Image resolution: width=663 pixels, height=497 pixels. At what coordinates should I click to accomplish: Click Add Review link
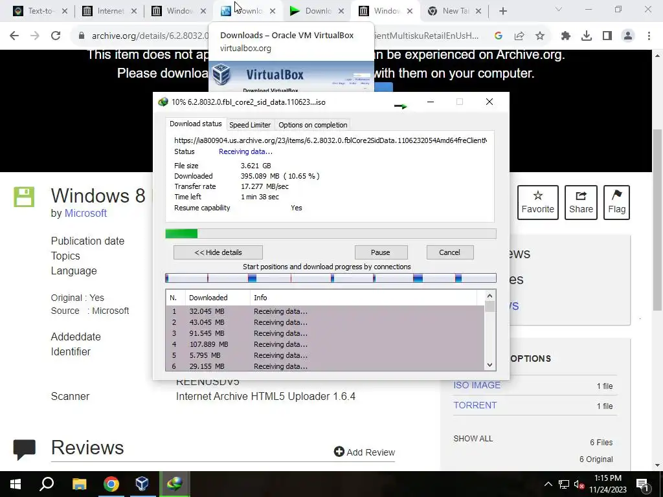pos(365,452)
